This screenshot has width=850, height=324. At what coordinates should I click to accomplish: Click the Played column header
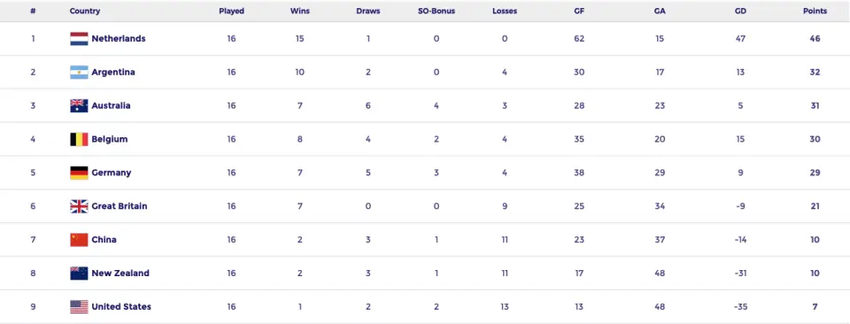pyautogui.click(x=231, y=11)
